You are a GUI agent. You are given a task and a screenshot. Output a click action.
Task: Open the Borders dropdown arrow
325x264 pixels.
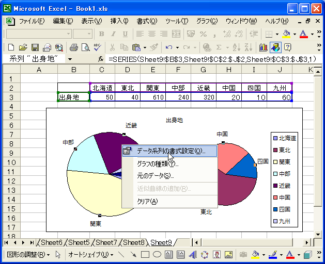277,34
